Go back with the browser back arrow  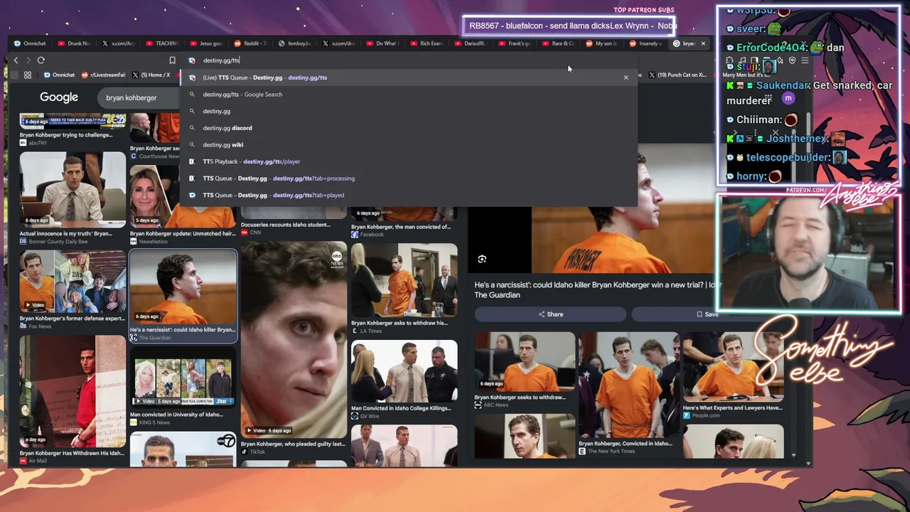tap(16, 60)
